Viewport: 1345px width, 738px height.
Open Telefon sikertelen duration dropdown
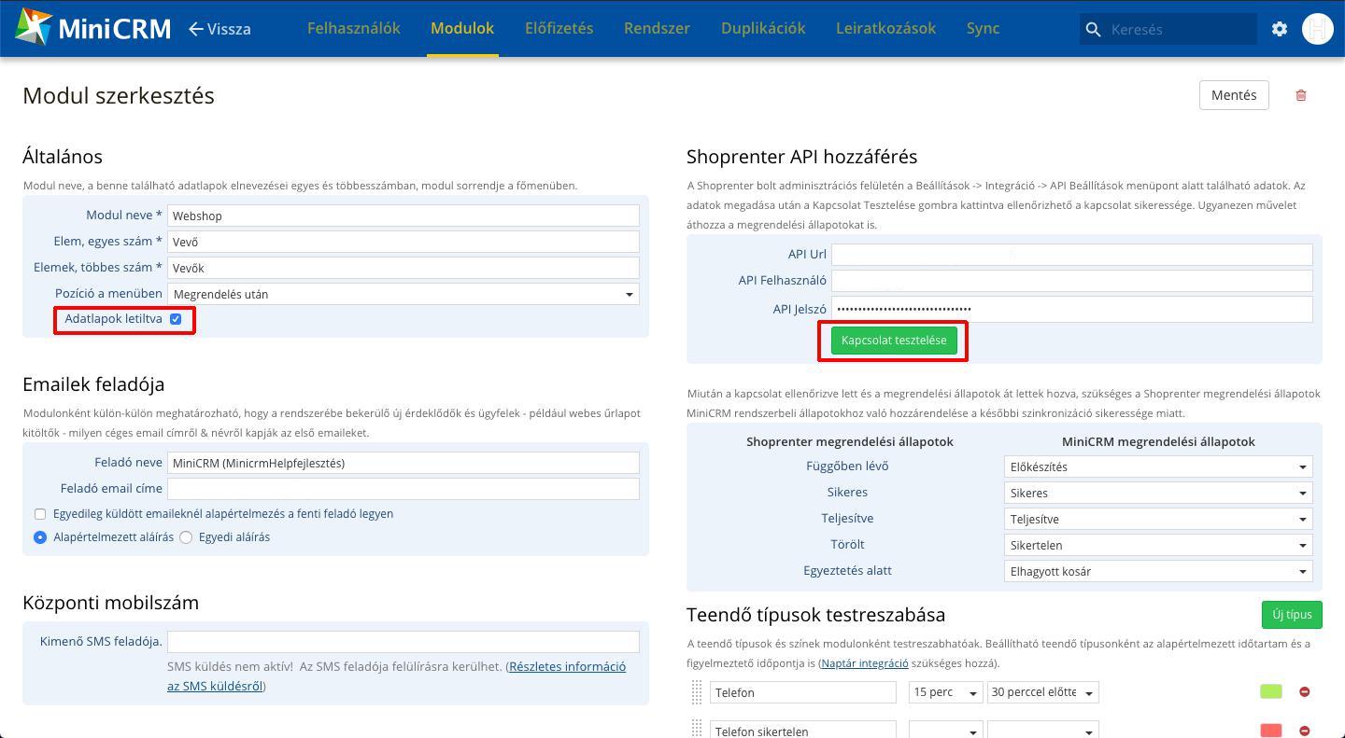tap(945, 730)
